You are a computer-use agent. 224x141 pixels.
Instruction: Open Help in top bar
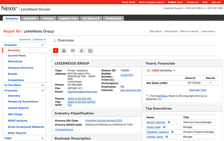pos(205,2)
